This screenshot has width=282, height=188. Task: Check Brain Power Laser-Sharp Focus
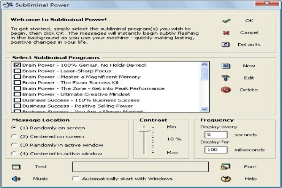pos(17,71)
